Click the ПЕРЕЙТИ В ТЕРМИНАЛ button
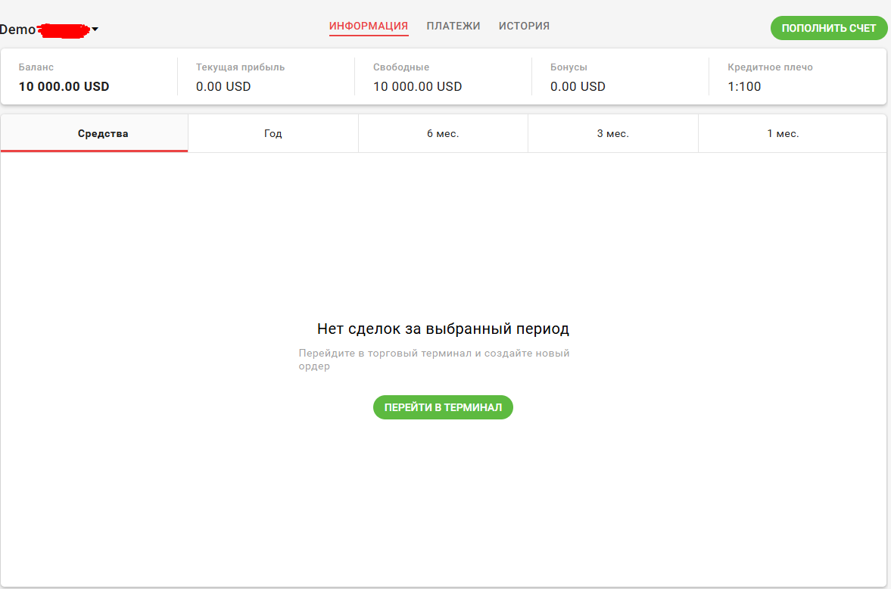 pos(443,407)
